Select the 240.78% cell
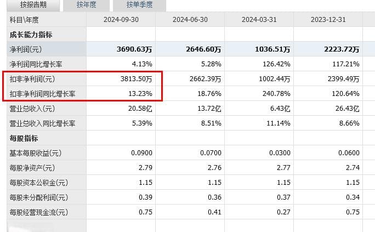This screenshot has height=232, width=375. pos(276,94)
